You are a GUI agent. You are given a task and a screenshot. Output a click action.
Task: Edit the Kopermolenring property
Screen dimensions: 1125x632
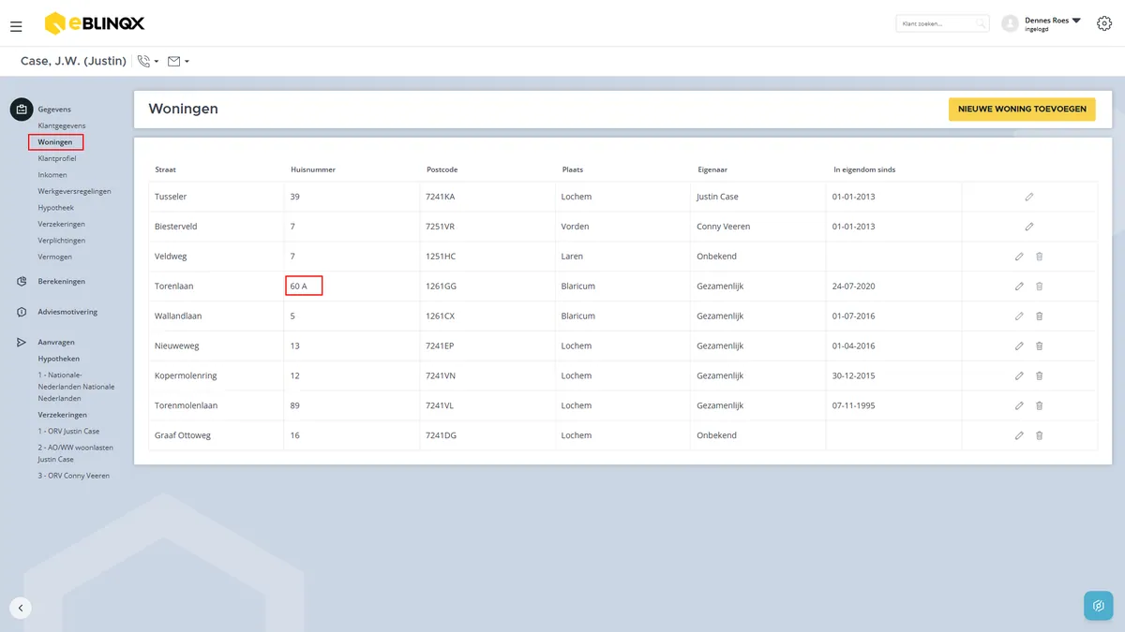pos(1019,375)
